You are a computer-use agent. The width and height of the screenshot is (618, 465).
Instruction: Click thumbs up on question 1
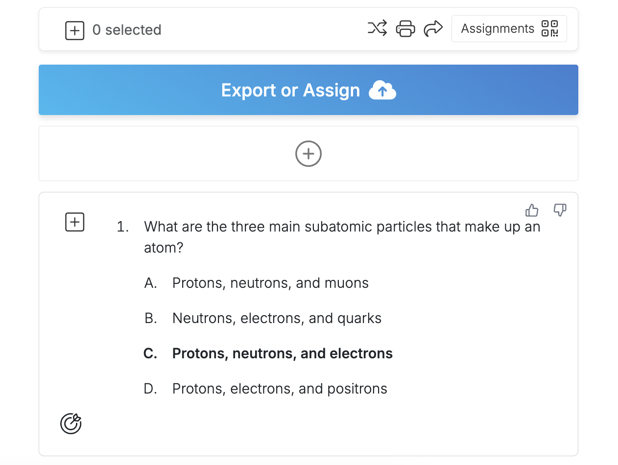click(x=532, y=210)
